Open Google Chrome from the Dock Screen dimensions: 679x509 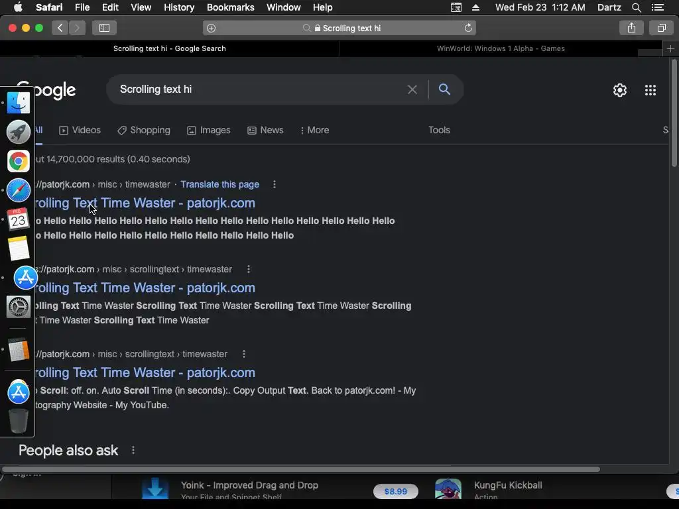click(18, 162)
